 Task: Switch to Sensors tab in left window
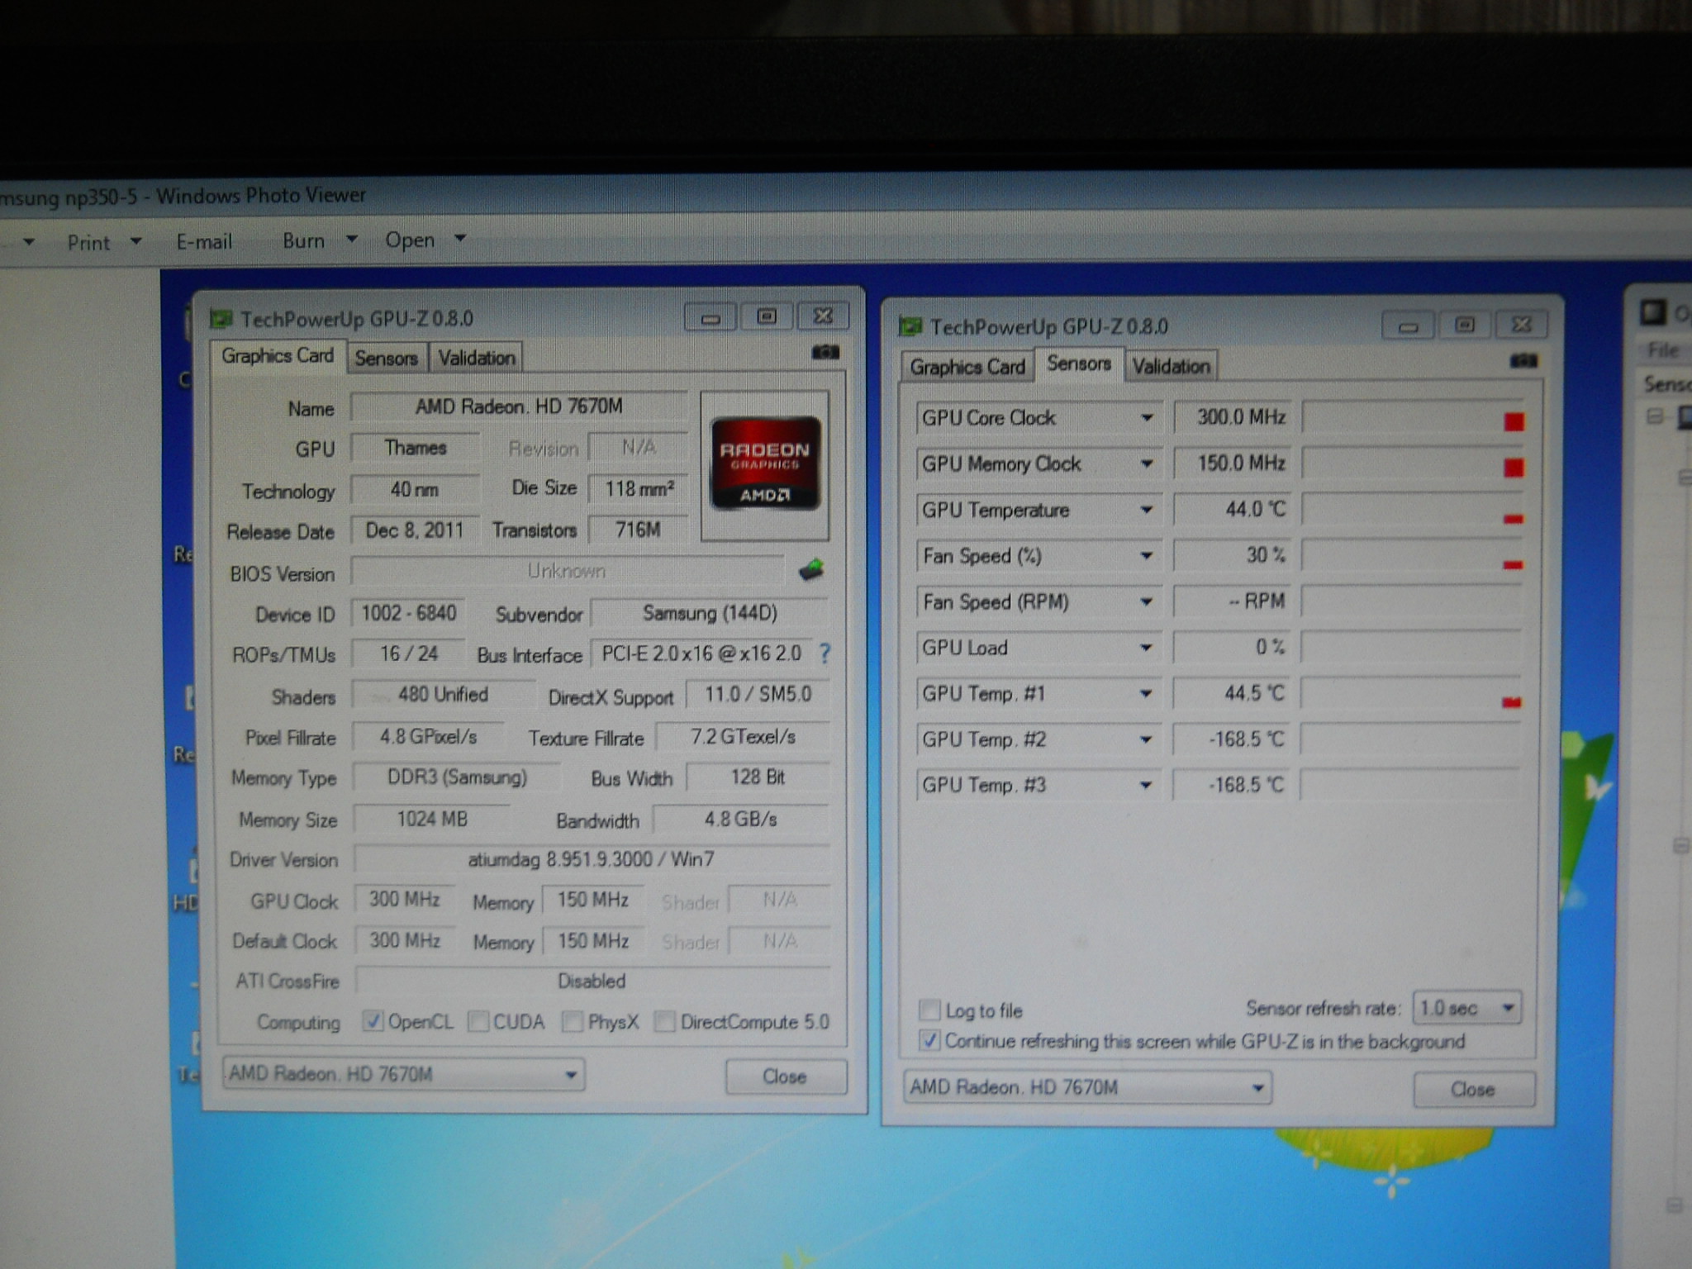point(386,358)
